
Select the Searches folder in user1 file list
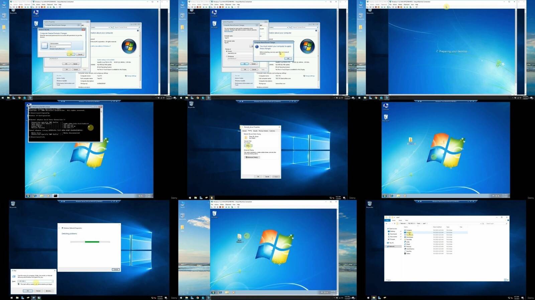pyautogui.click(x=408, y=251)
